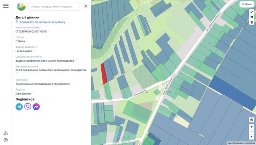
Task: Share parcel via Viber
Action: [28, 107]
